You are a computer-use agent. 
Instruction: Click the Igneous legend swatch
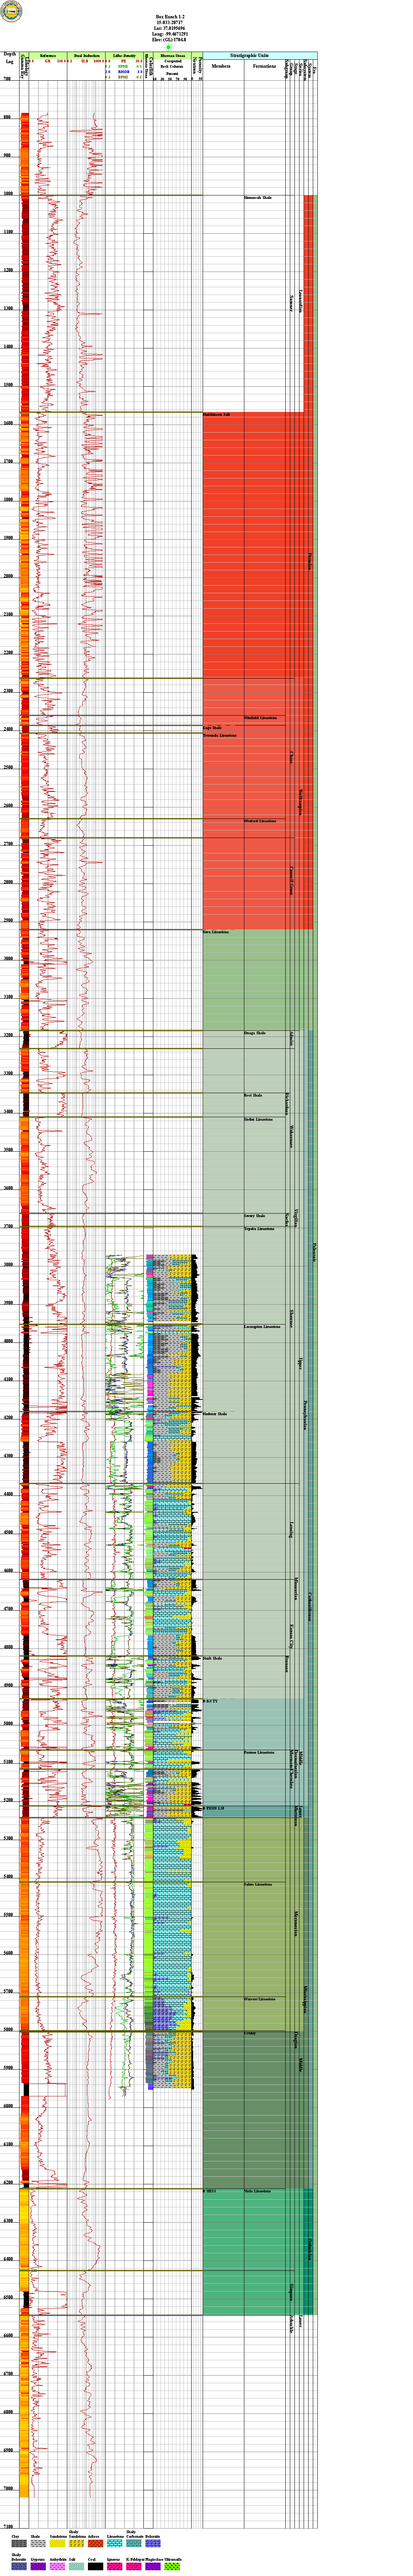[x=115, y=2566]
